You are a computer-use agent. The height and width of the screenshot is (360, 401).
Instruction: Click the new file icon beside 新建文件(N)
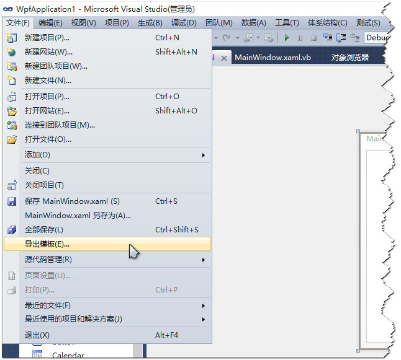click(12, 81)
